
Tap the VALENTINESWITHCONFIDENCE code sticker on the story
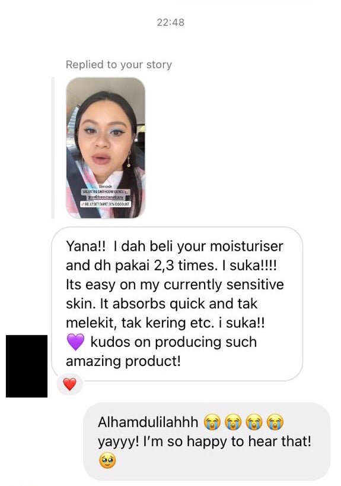click(106, 192)
